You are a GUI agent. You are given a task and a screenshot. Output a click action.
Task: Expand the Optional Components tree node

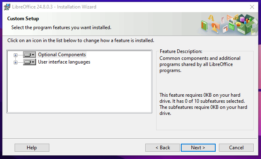pyautogui.click(x=15, y=55)
